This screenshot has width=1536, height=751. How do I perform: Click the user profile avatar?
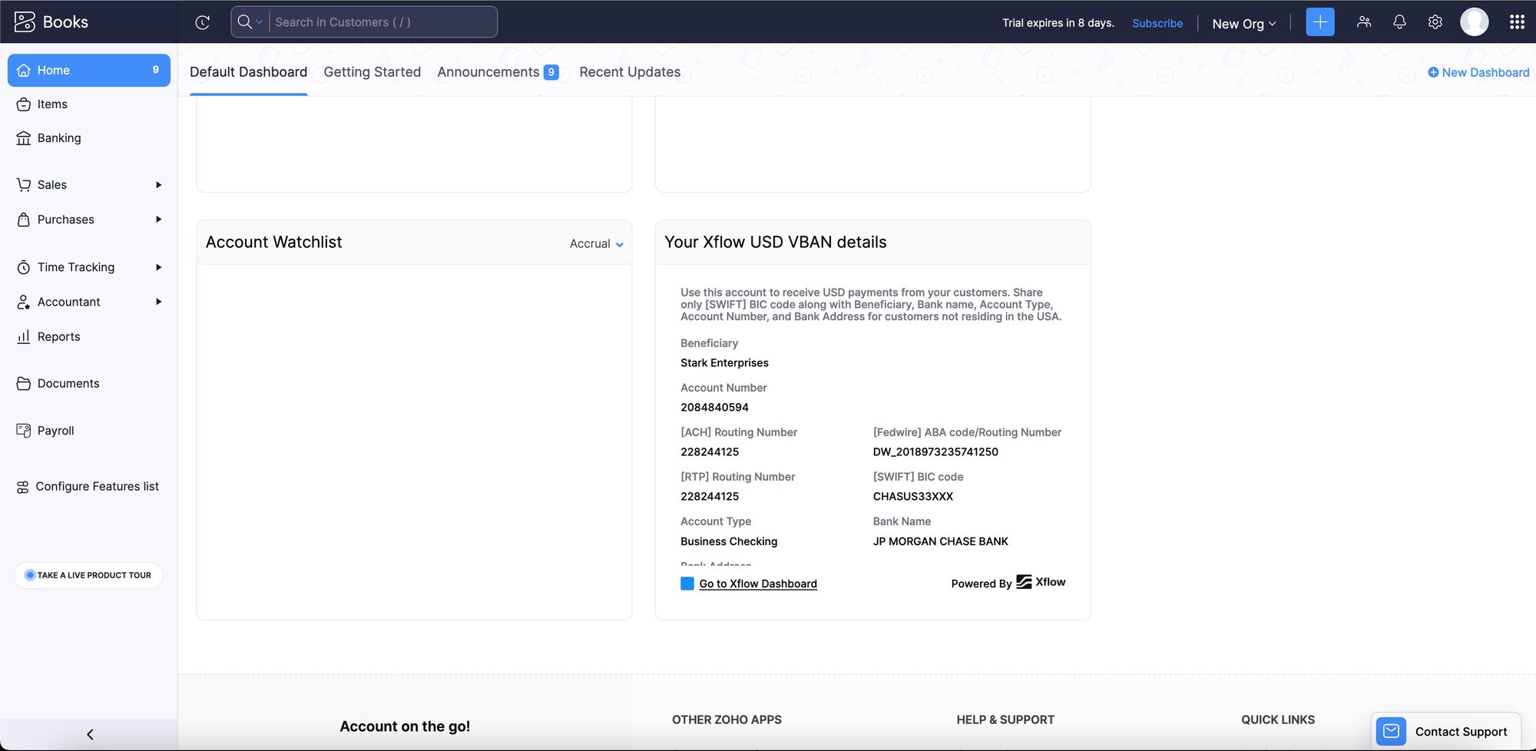pyautogui.click(x=1474, y=22)
